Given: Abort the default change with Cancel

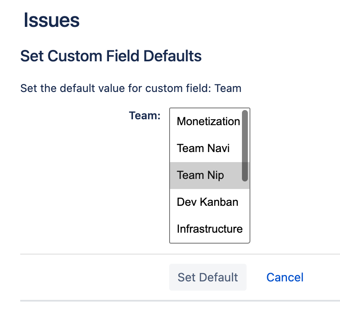Looking at the screenshot, I should point(285,277).
